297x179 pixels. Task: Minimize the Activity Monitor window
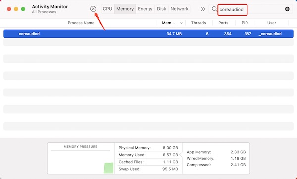(16, 9)
